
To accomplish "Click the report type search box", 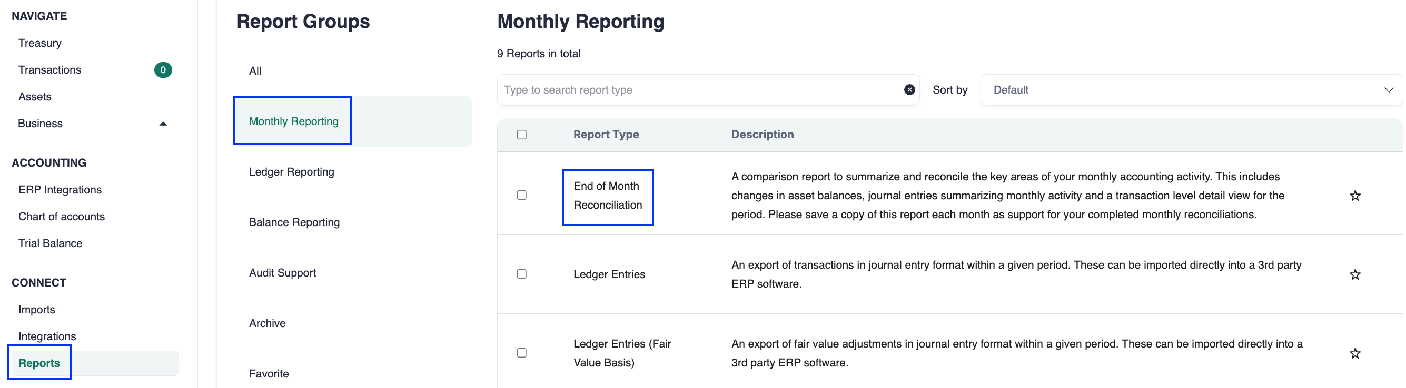I will click(699, 90).
